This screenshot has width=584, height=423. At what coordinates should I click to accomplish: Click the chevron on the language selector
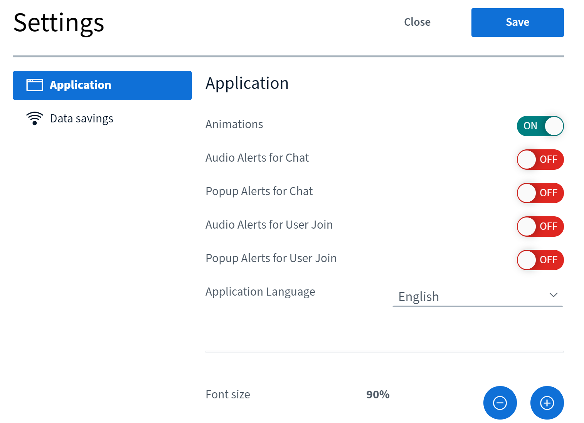click(x=554, y=295)
